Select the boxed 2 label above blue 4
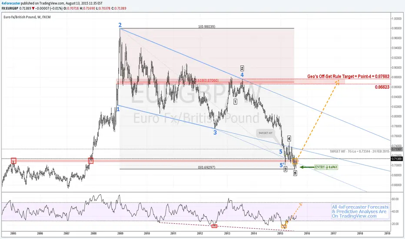 [242, 69]
